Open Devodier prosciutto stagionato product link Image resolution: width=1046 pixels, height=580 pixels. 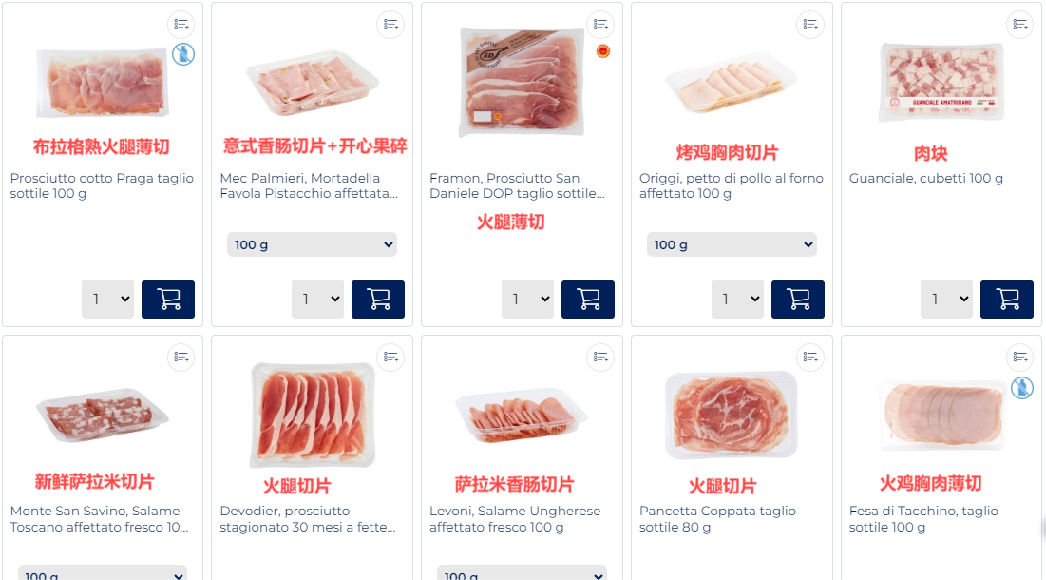[308, 518]
